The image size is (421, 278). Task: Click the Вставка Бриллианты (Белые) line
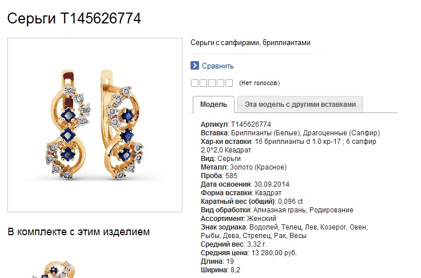[290, 133]
